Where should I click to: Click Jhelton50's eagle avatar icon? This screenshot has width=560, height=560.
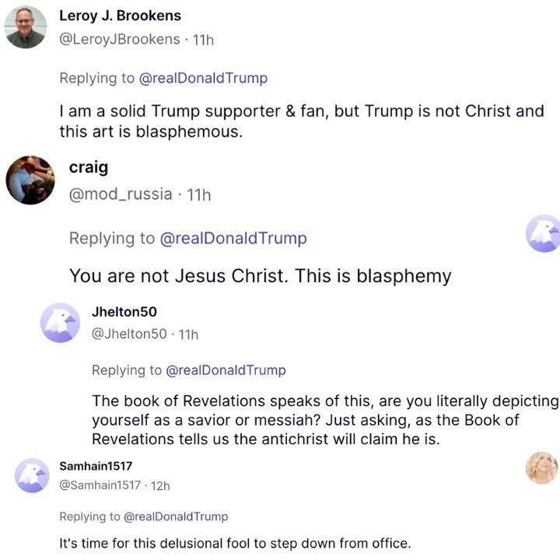pos(61,323)
